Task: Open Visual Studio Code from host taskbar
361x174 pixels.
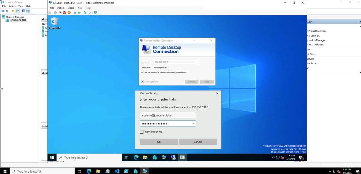Action: click(x=117, y=171)
